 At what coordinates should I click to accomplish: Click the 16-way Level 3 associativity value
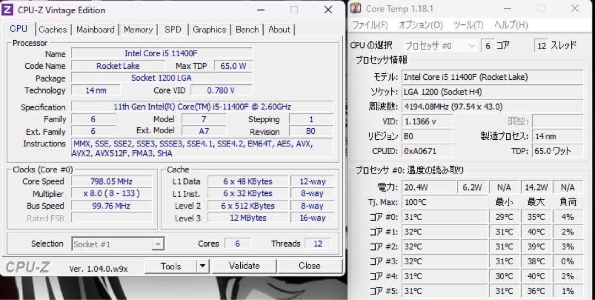(x=312, y=218)
